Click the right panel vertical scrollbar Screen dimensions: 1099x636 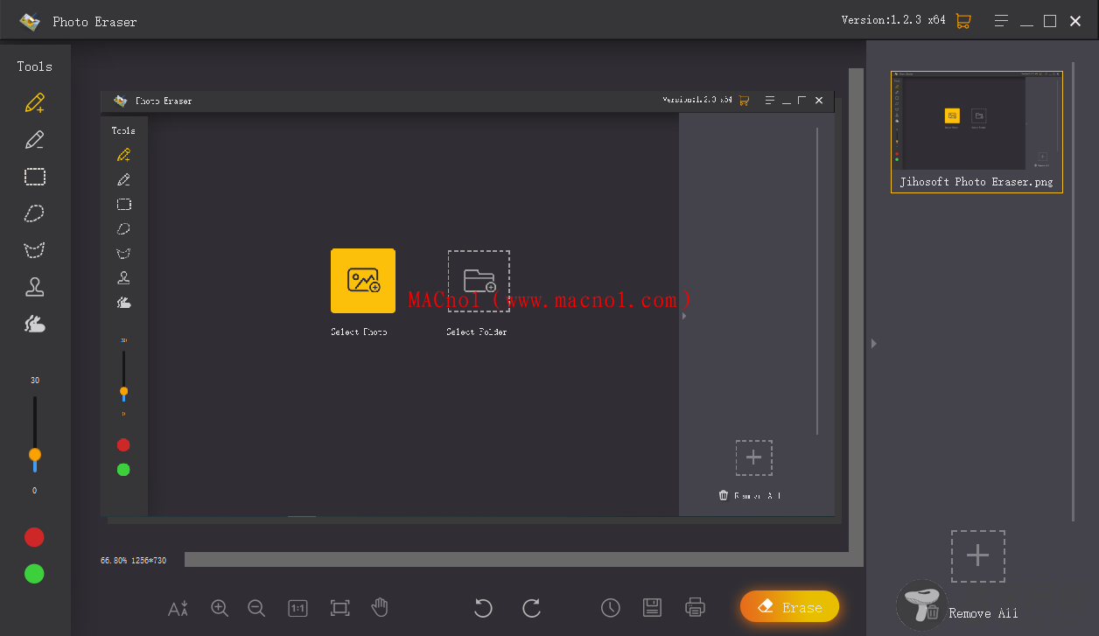1074,293
